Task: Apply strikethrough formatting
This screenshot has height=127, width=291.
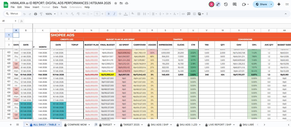Action: (120, 14)
